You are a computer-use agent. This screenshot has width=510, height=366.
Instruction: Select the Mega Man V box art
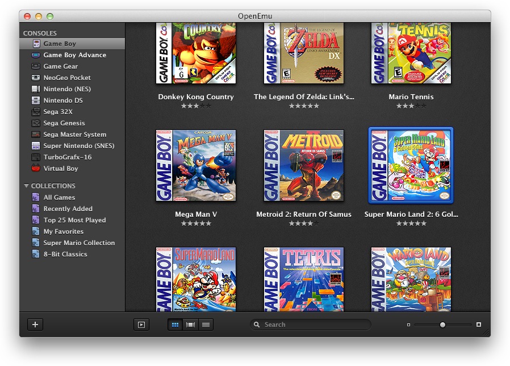tap(196, 166)
